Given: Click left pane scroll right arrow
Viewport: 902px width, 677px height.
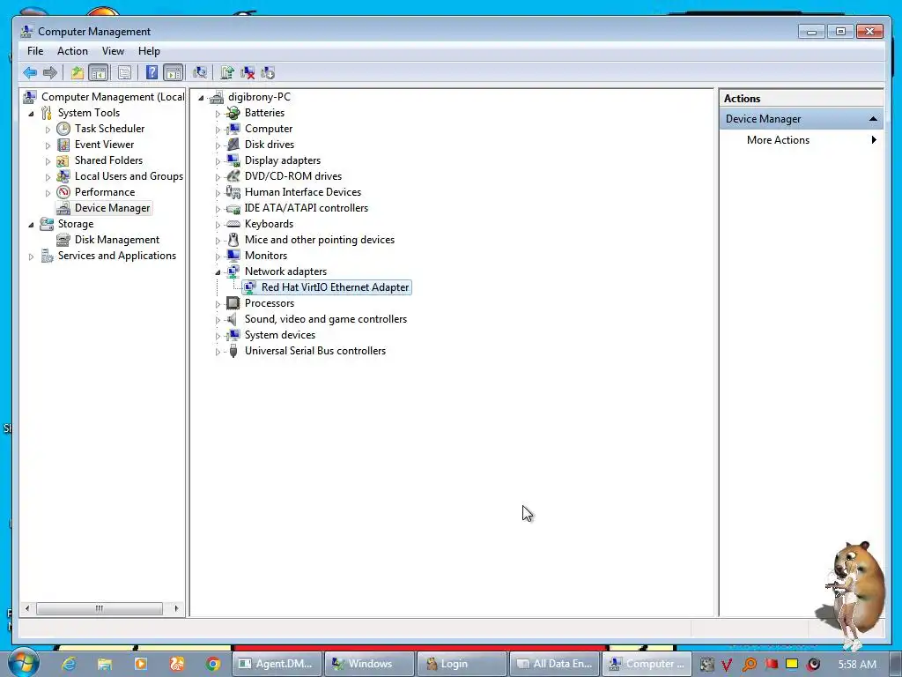Looking at the screenshot, I should pos(176,608).
